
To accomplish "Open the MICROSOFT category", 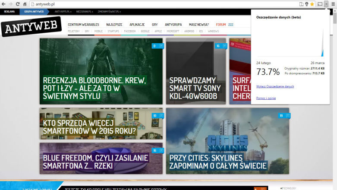I will pyautogui.click(x=173, y=31).
